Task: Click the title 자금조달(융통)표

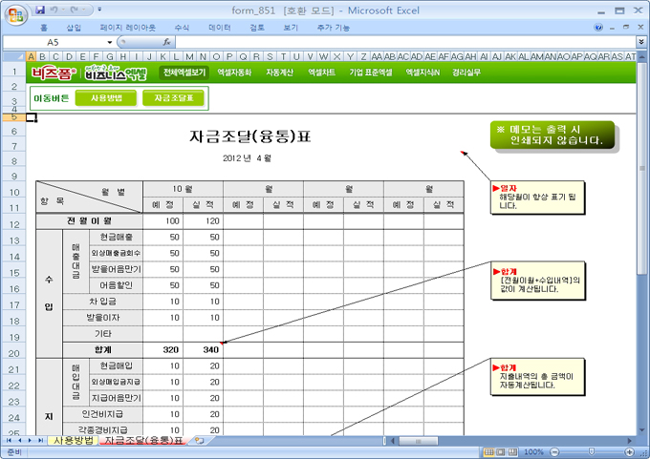Action: tap(250, 136)
